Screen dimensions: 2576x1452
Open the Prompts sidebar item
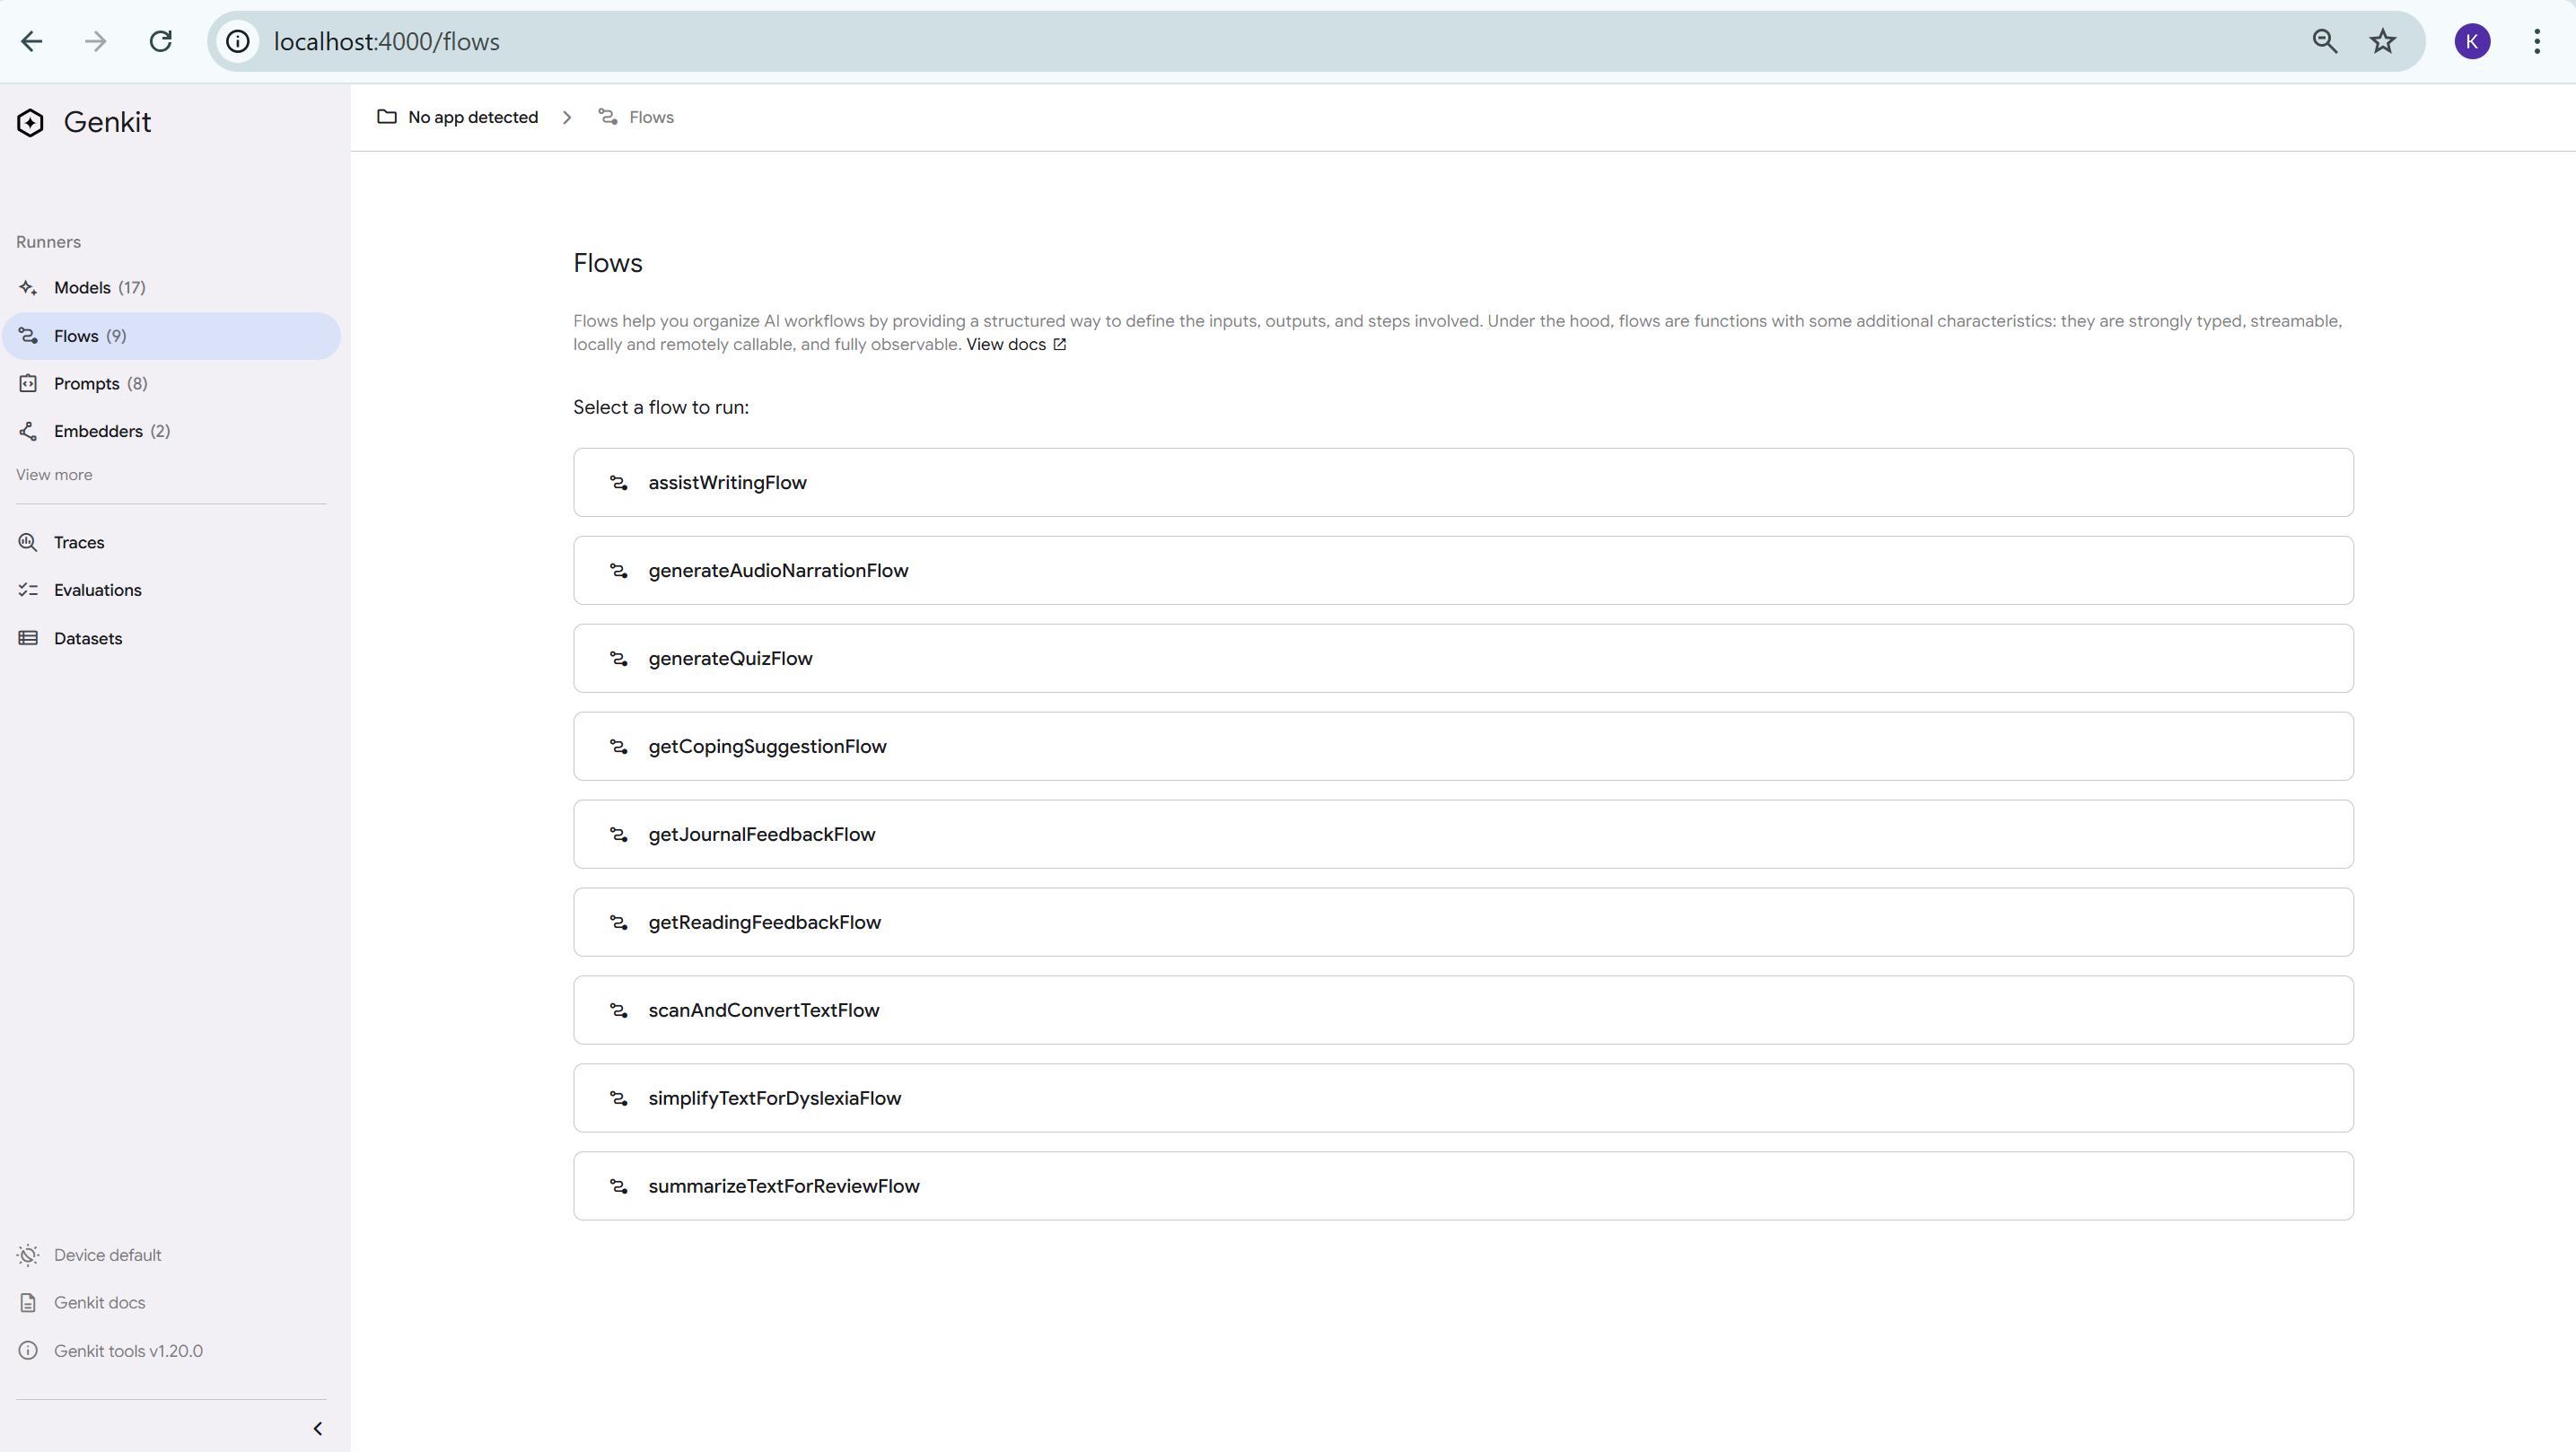pyautogui.click(x=86, y=384)
